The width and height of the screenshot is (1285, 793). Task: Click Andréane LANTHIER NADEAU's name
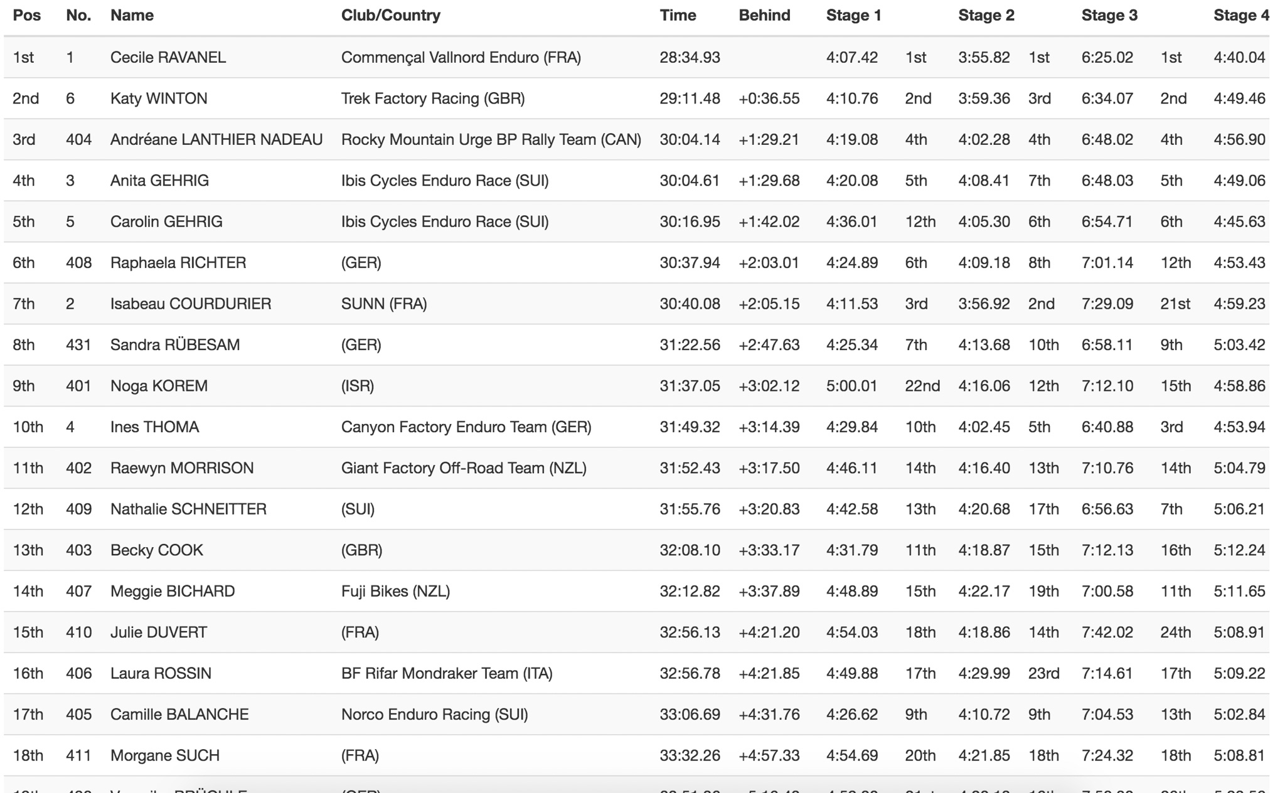point(216,139)
